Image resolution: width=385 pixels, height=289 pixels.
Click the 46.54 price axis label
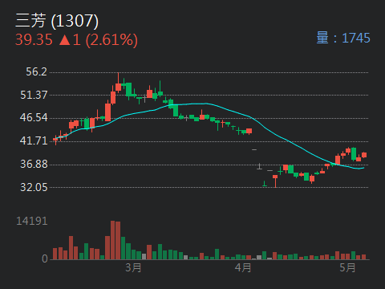(34, 118)
